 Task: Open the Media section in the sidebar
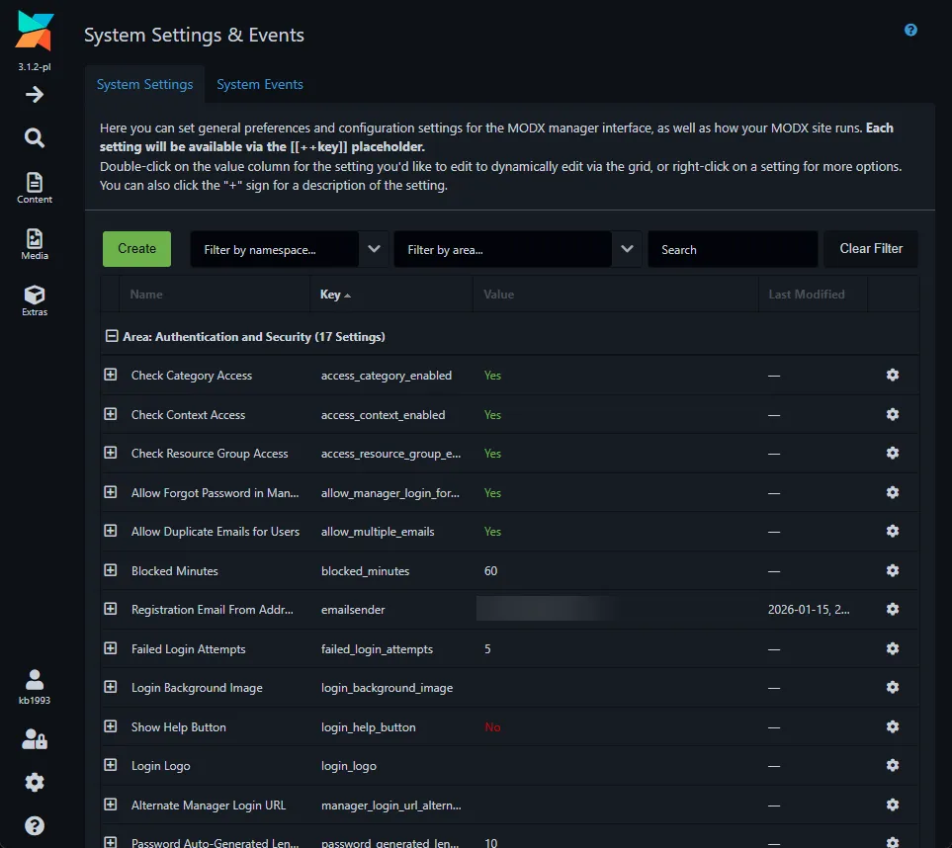34,242
